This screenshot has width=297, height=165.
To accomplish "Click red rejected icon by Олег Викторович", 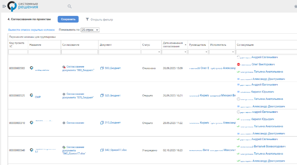I will (238, 64).
